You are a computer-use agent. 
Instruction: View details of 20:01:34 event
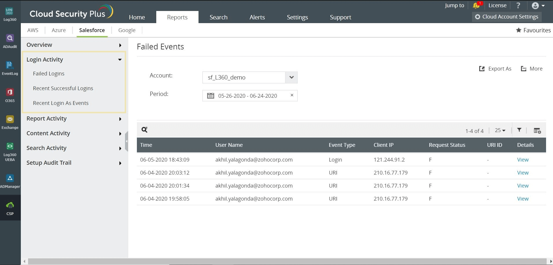click(523, 186)
